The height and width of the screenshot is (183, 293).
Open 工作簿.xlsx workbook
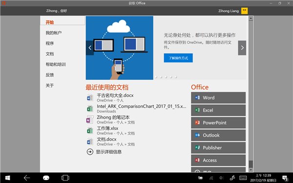tap(107, 128)
